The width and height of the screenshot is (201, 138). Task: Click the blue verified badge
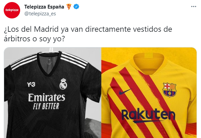pos(76,7)
